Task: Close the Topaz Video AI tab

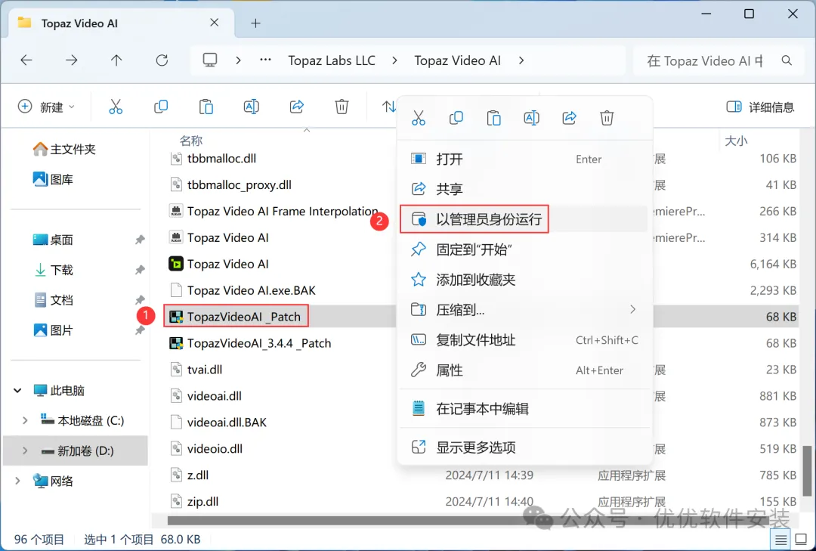Action: click(x=215, y=23)
